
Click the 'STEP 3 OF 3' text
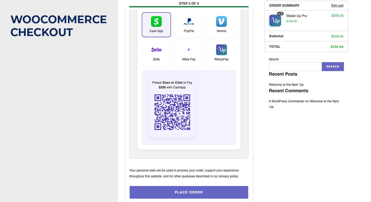(189, 3)
